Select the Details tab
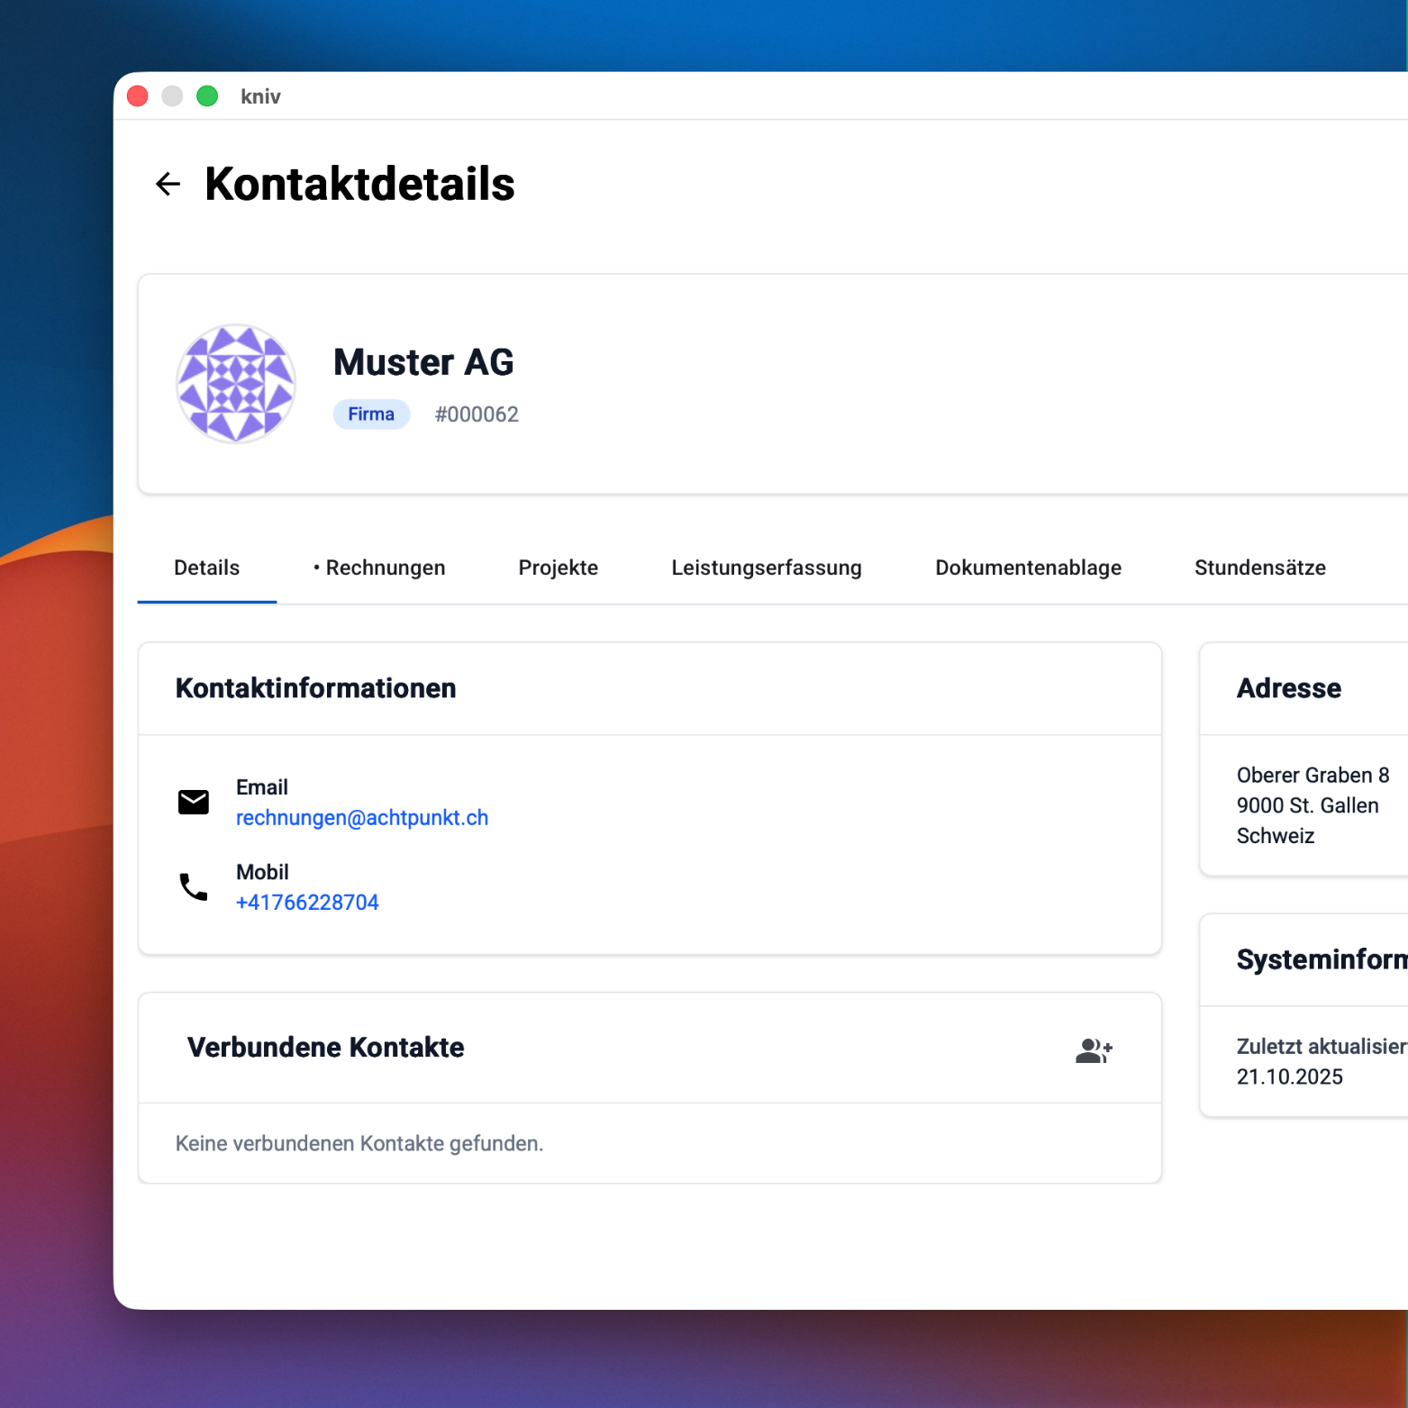 pyautogui.click(x=206, y=568)
